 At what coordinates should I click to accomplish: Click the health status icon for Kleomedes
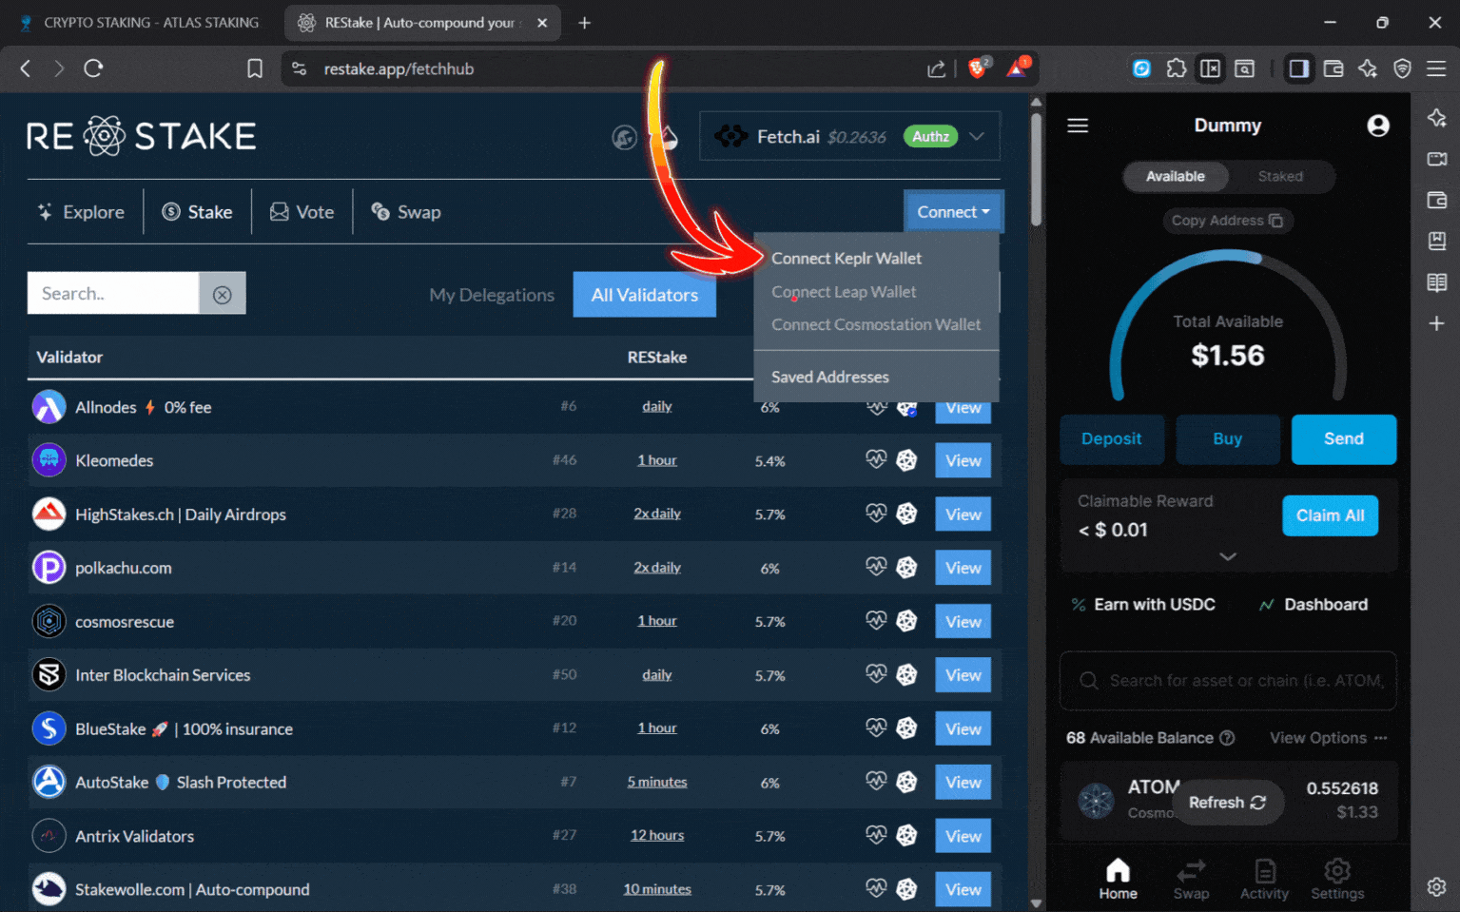(x=876, y=459)
